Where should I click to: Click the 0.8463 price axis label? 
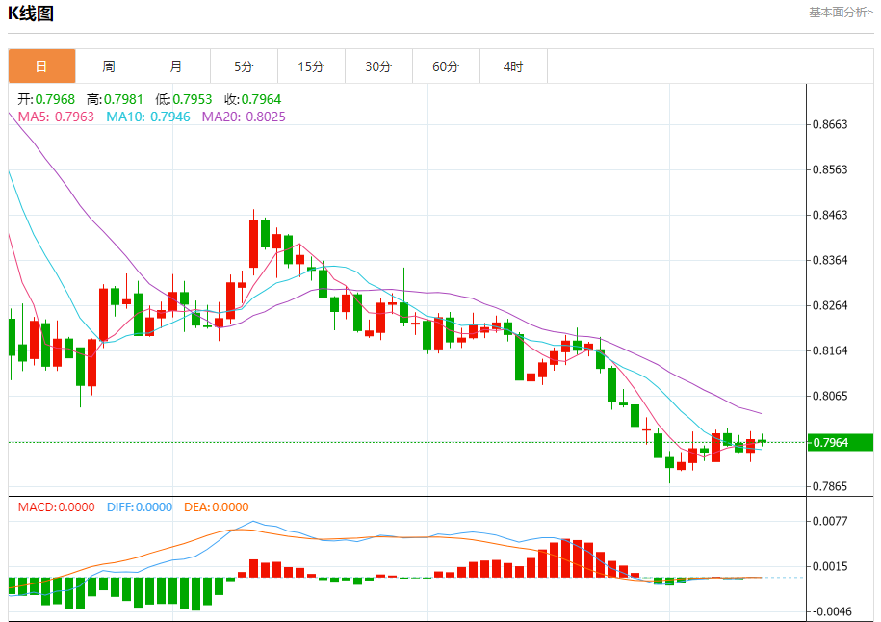(830, 216)
